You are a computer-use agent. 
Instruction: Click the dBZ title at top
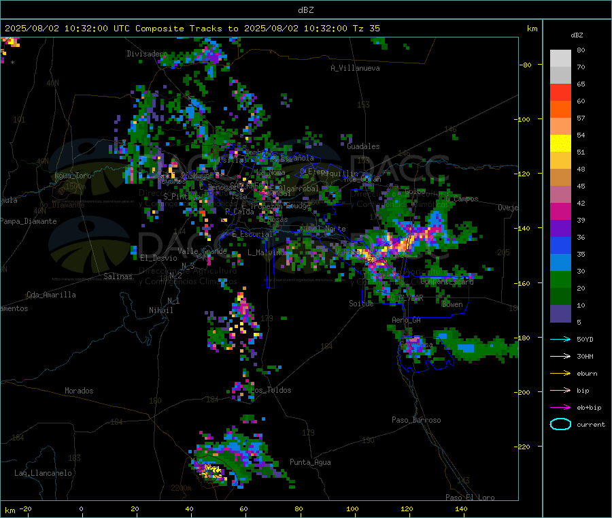(x=305, y=10)
